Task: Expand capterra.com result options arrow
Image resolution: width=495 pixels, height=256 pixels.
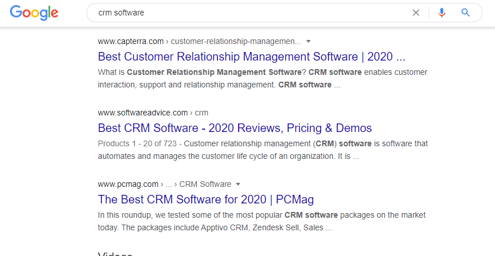Action: click(x=309, y=42)
